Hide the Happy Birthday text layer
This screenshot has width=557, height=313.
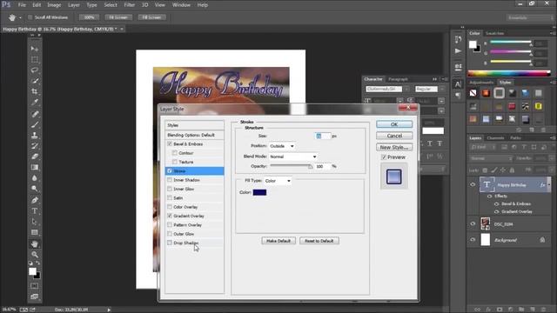(473, 184)
